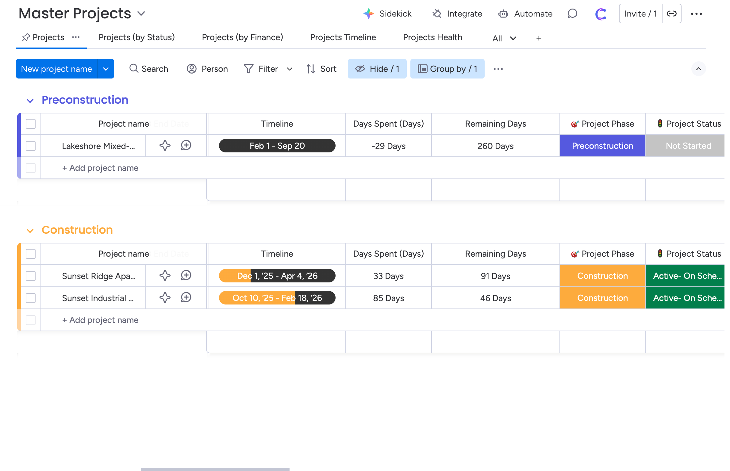
Task: Click the add view plus icon
Action: point(539,38)
